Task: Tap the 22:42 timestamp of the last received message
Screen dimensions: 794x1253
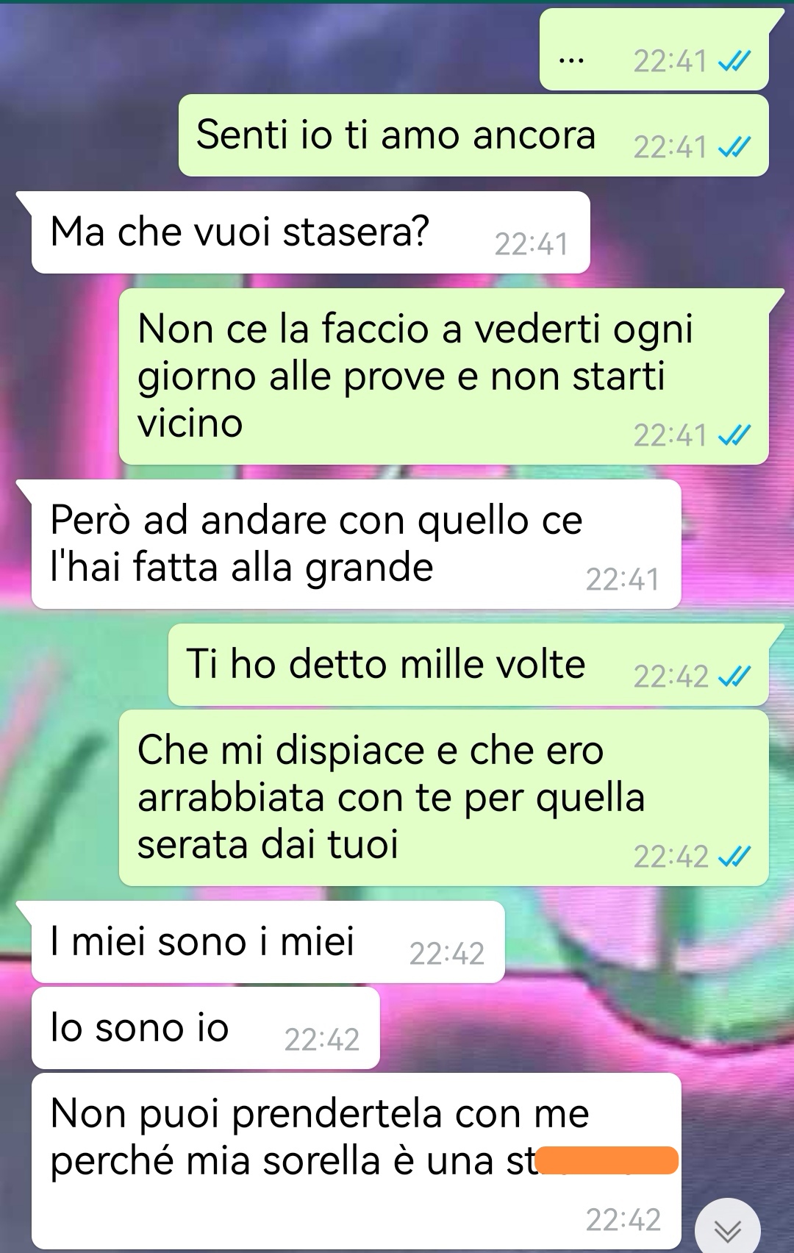Action: [x=623, y=1220]
